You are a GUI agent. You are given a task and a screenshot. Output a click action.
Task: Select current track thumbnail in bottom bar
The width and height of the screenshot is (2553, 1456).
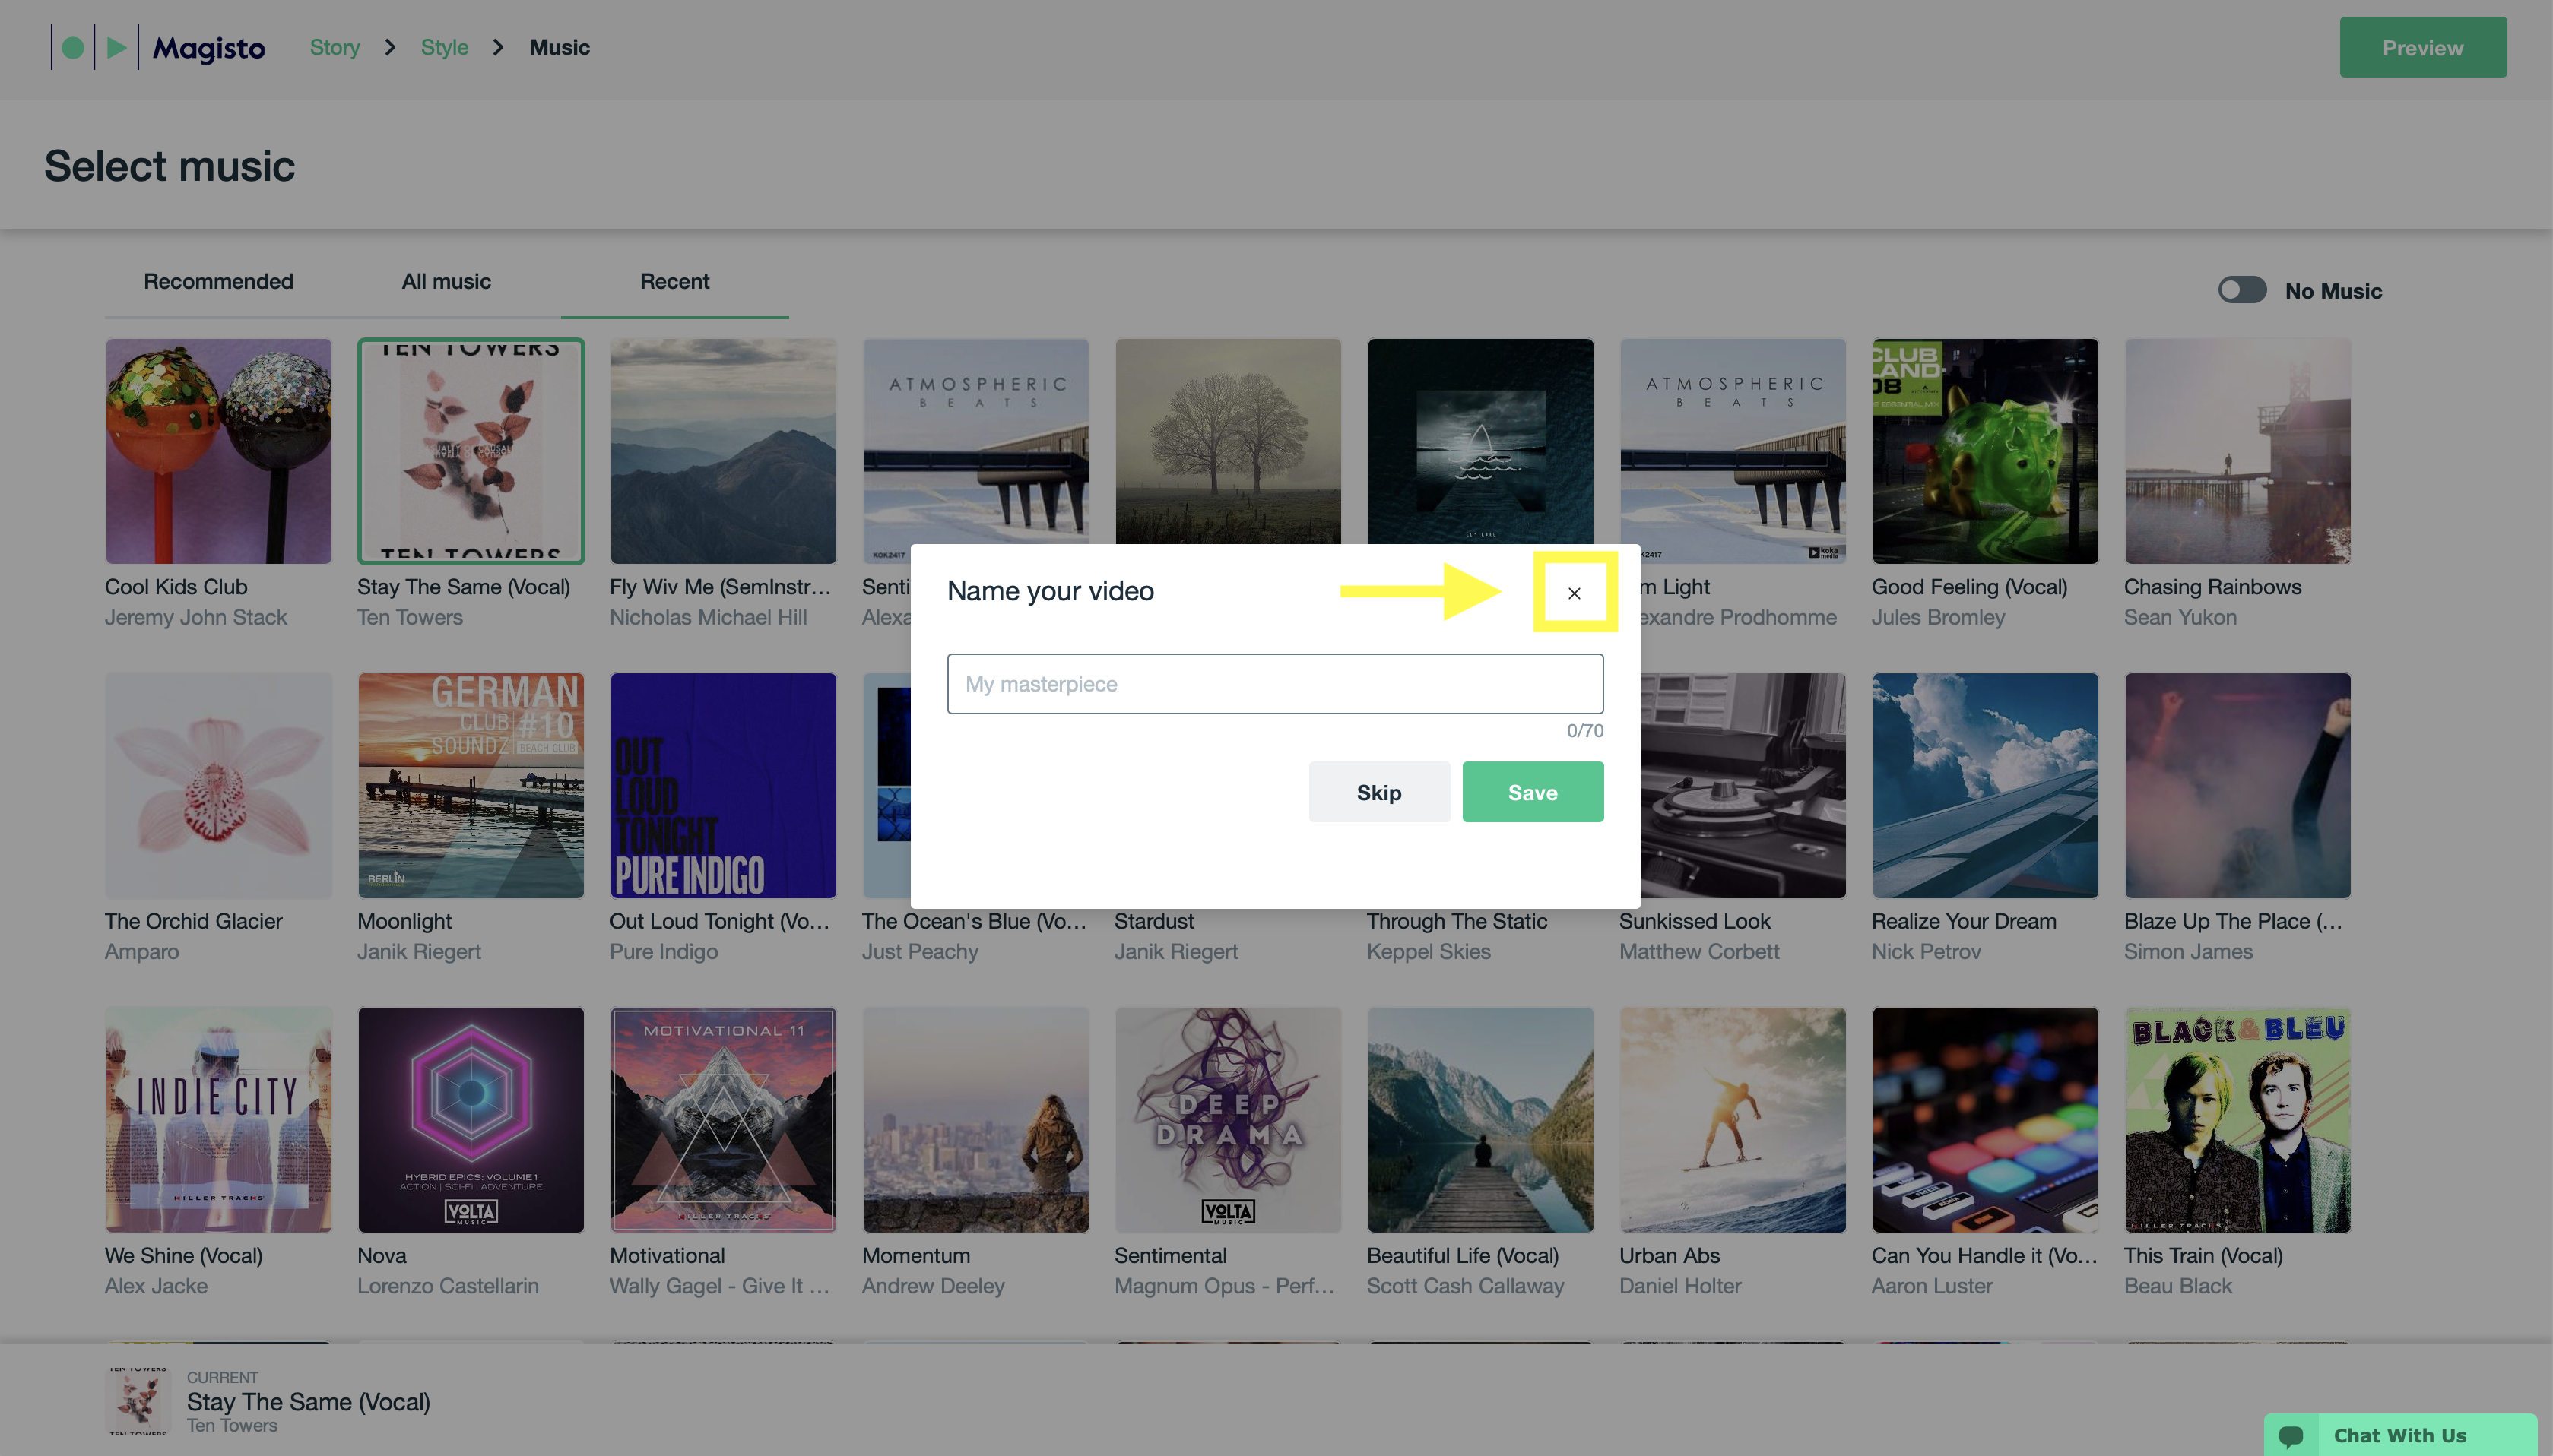(137, 1400)
